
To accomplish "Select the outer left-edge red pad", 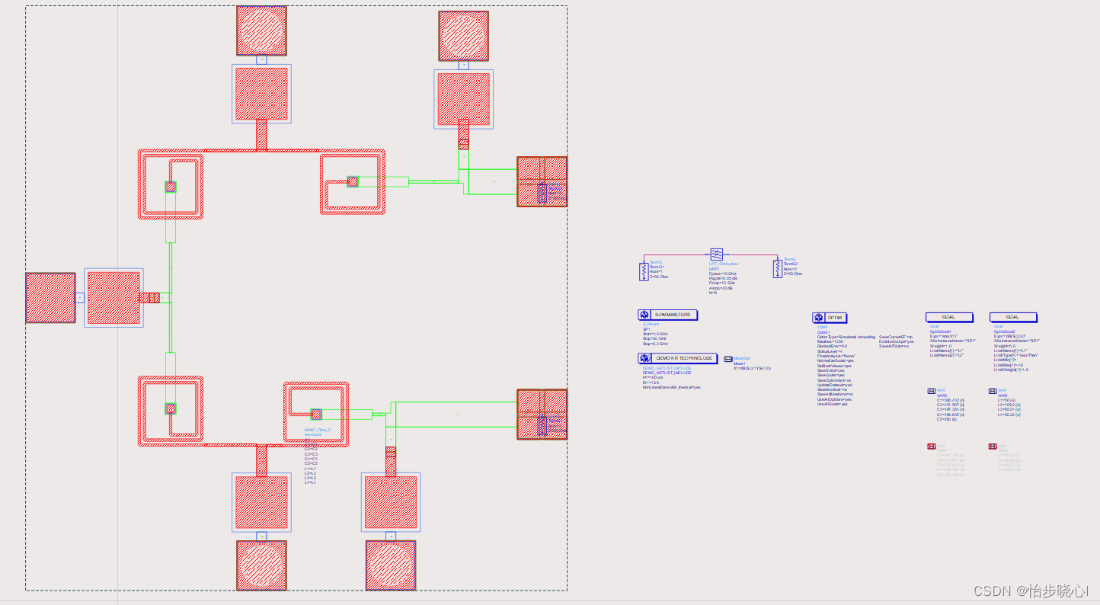I will point(50,298).
